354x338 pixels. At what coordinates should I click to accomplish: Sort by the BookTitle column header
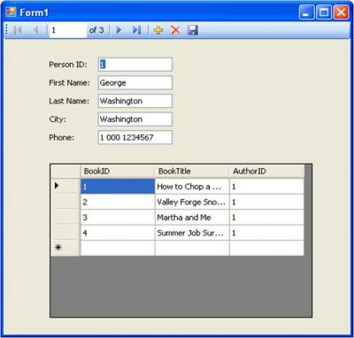point(192,172)
